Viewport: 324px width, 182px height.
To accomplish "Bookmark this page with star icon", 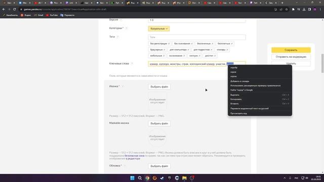I will pos(287,9).
